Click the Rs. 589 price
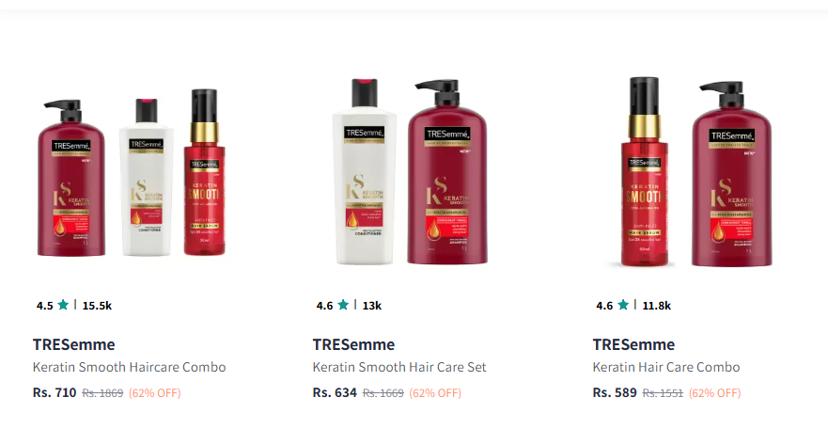828x429 pixels. point(615,392)
